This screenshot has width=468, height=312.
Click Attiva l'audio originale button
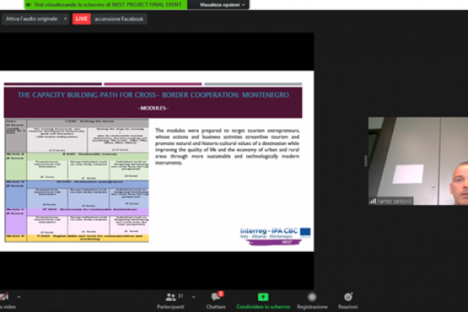pos(31,19)
